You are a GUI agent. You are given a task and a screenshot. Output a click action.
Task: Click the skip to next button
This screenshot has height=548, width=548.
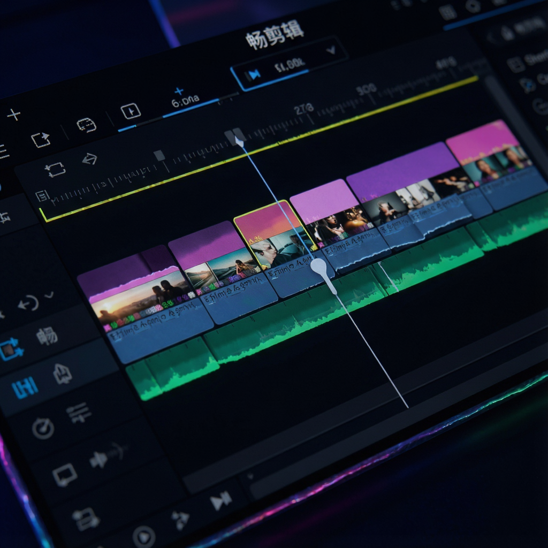(x=221, y=501)
